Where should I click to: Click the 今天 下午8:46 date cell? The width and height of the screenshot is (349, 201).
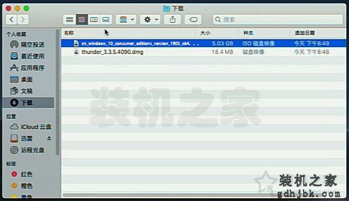(x=311, y=52)
